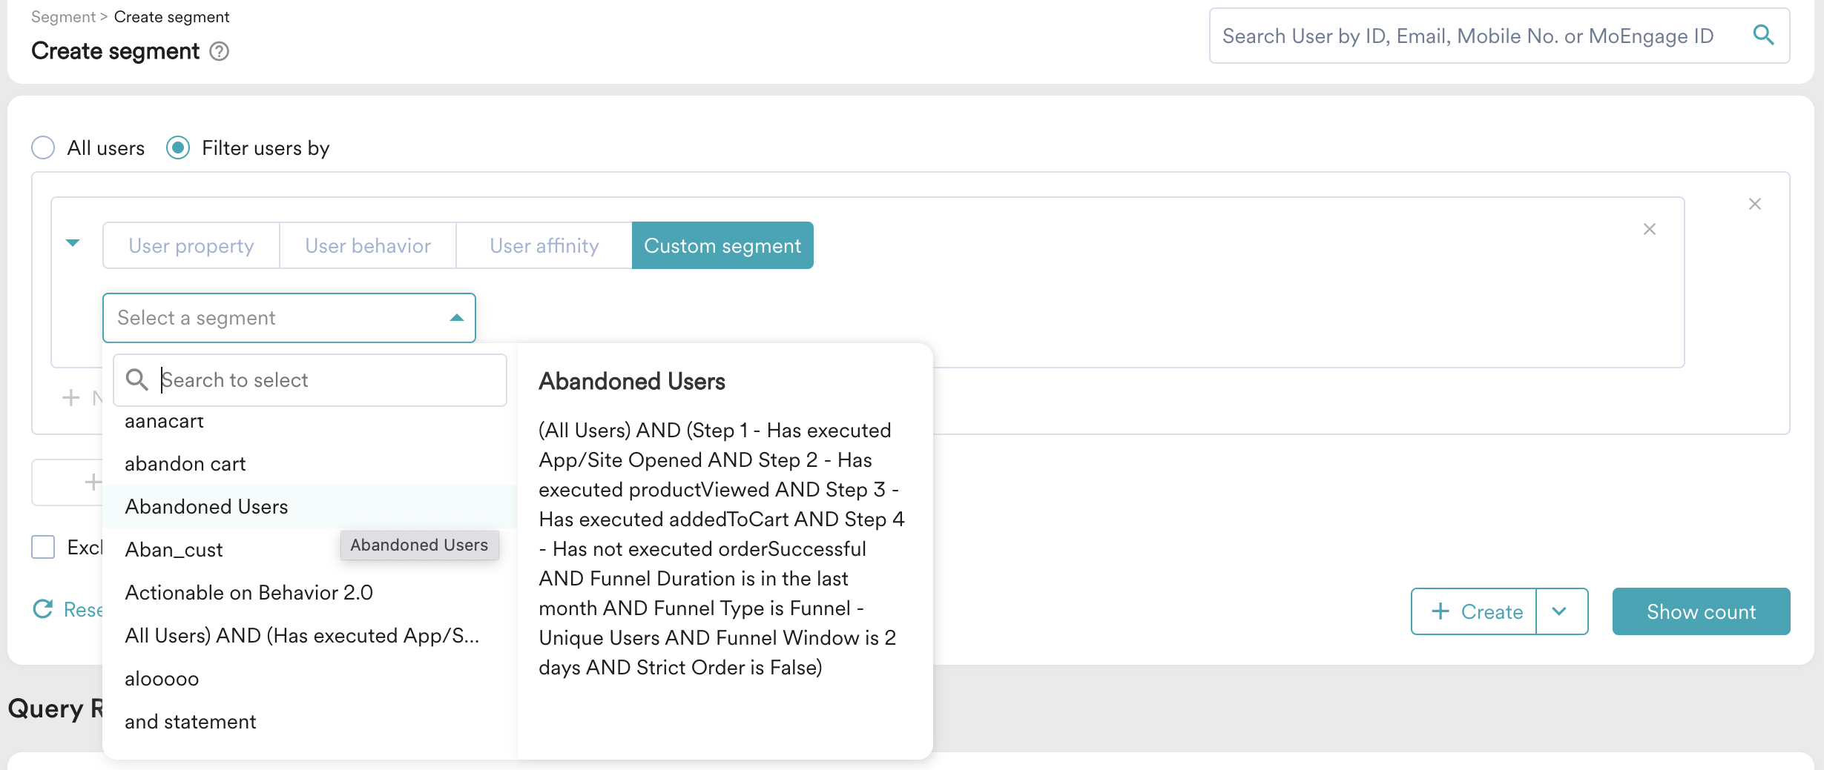Click the magnifier icon in user search
This screenshot has width=1824, height=770.
click(x=1763, y=35)
